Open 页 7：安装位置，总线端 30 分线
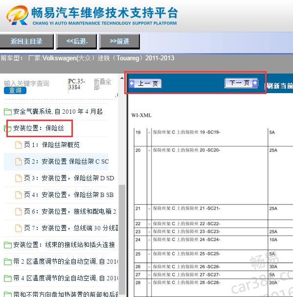This screenshot has width=293, height=297. click(x=71, y=228)
